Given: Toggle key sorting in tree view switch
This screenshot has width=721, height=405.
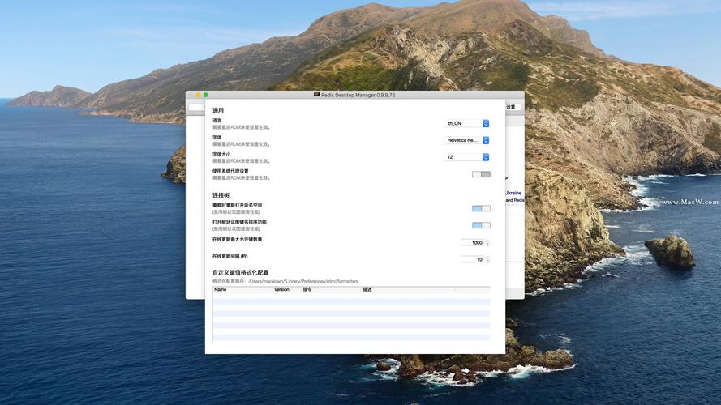Looking at the screenshot, I should click(x=481, y=225).
